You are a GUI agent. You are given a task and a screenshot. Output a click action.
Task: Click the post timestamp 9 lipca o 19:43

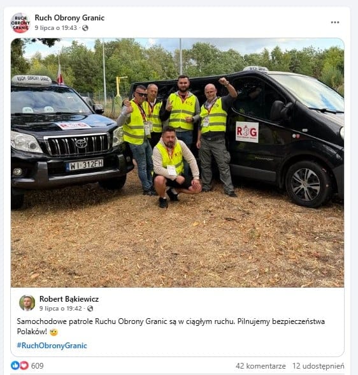click(x=55, y=28)
